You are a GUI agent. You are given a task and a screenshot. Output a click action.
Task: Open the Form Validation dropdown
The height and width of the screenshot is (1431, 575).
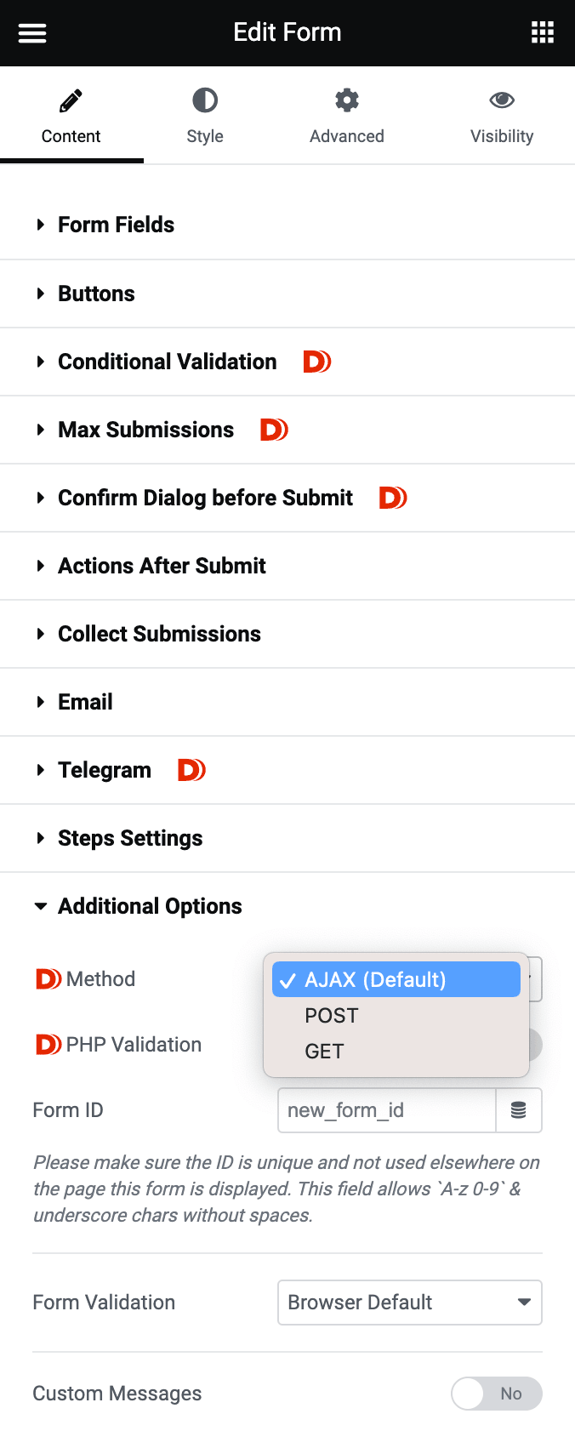pos(409,1303)
